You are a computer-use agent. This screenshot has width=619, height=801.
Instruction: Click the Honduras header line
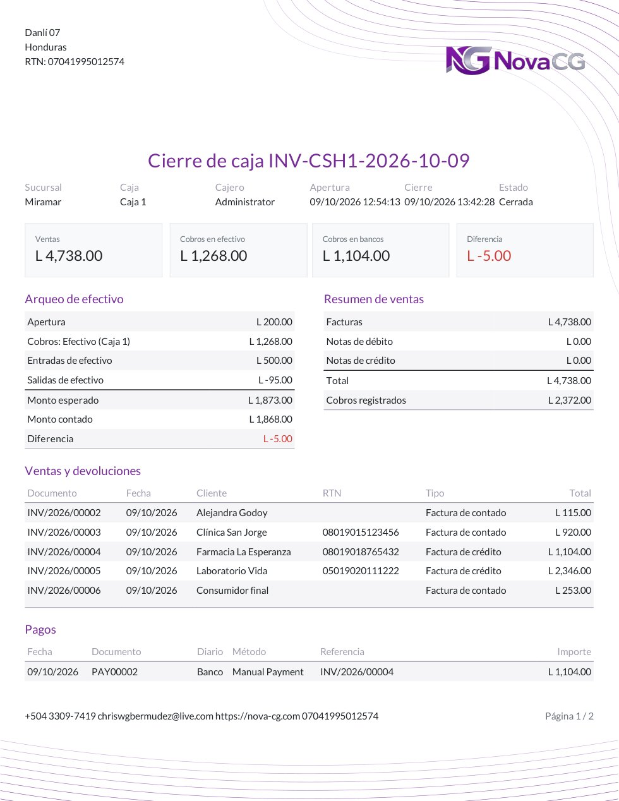point(45,47)
